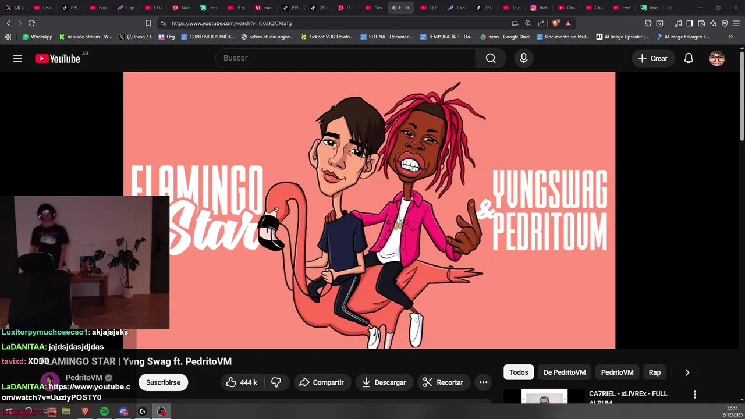This screenshot has width=745, height=419.
Task: Click the search magnifier button
Action: (491, 58)
